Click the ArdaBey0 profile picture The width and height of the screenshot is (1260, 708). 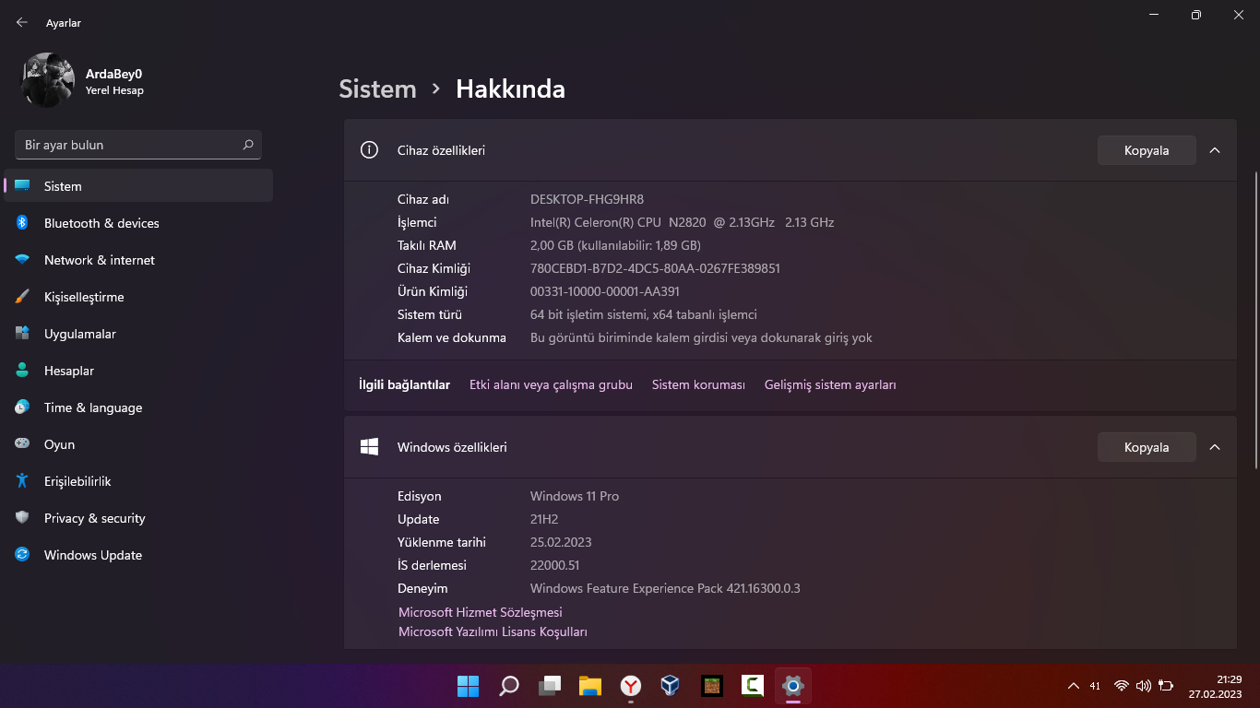(x=48, y=80)
